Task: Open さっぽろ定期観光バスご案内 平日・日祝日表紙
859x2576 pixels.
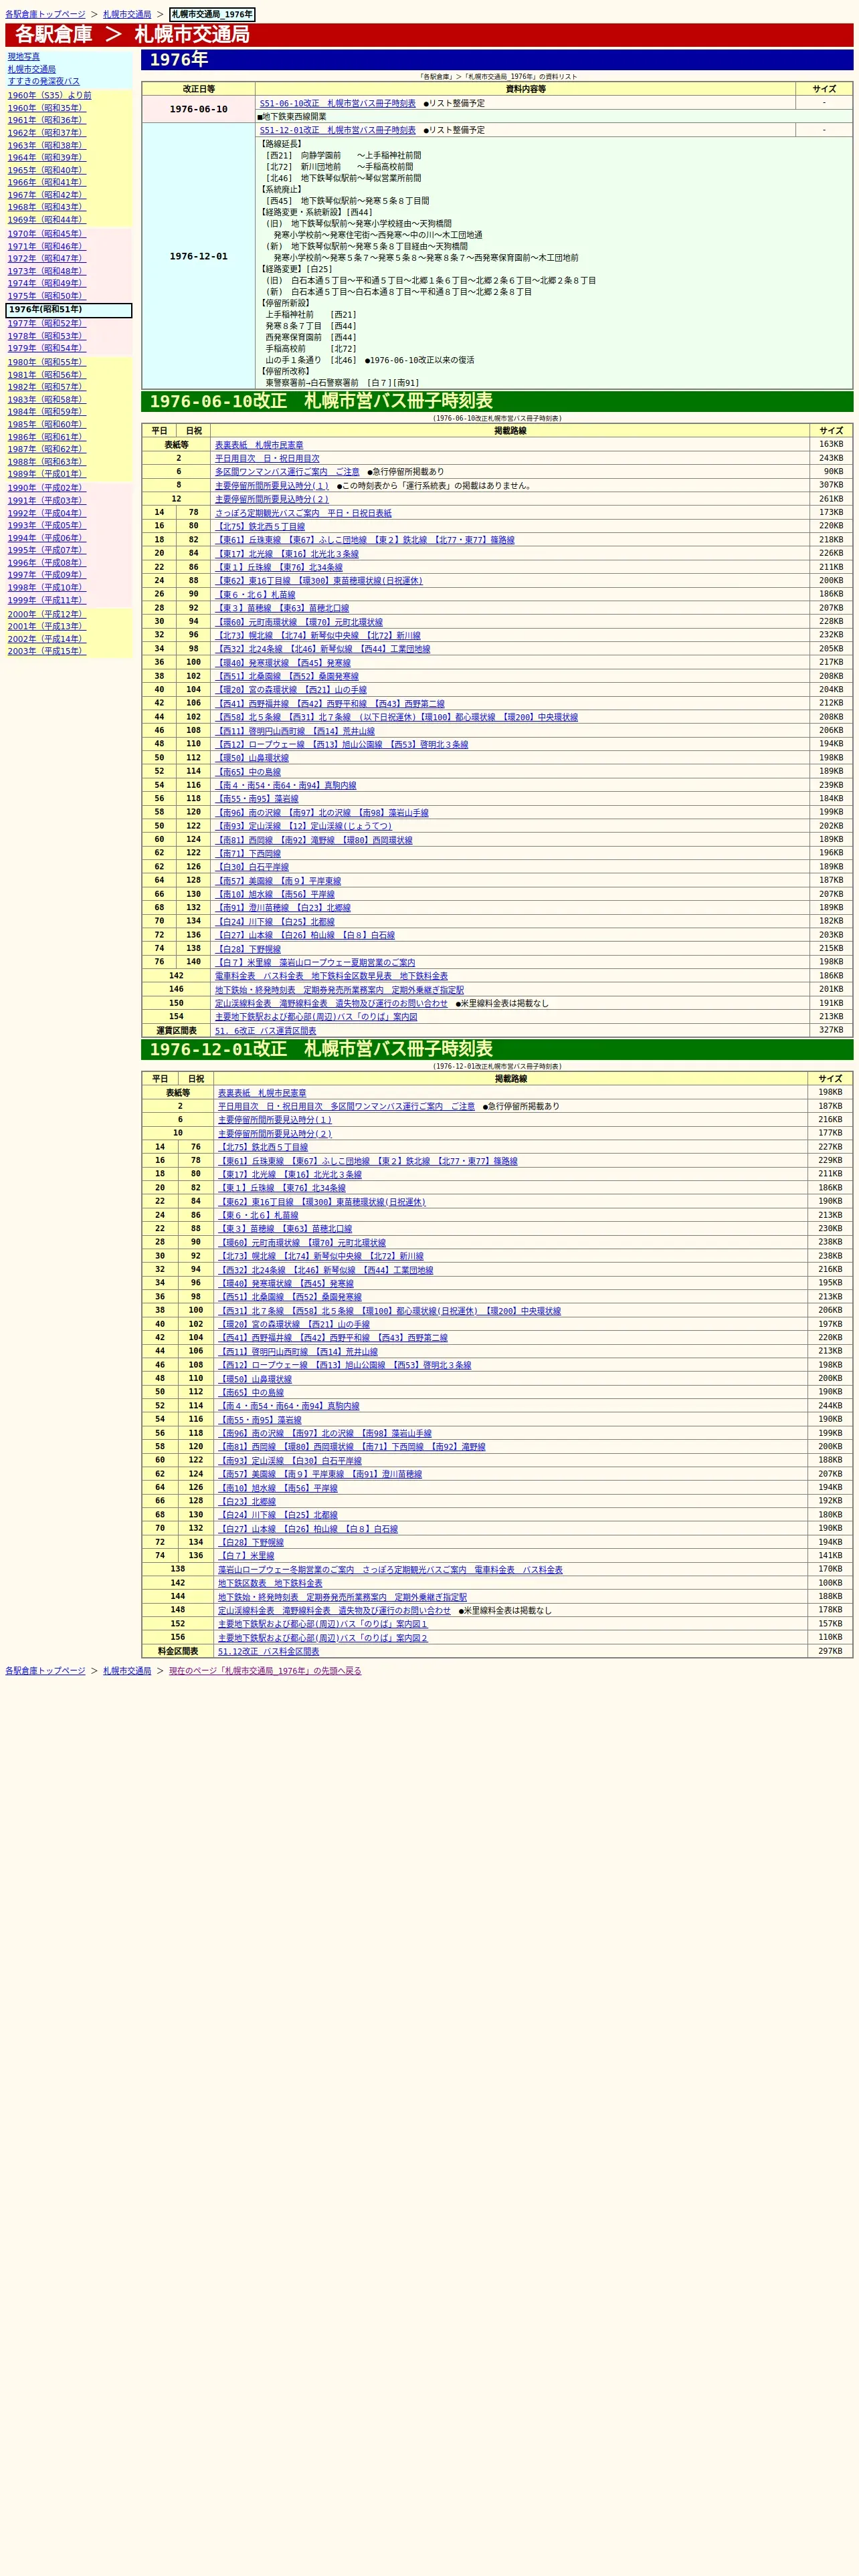Action: pos(303,513)
